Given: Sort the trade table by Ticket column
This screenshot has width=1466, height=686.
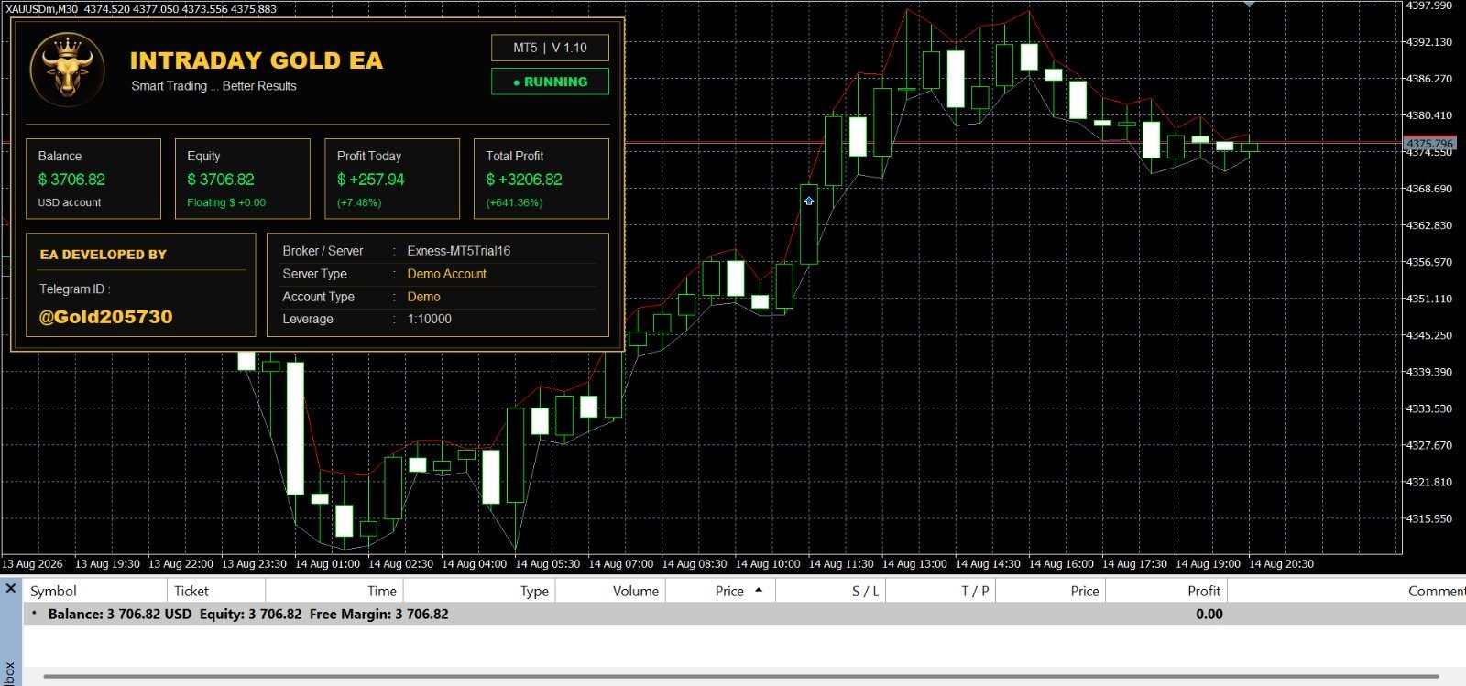Looking at the screenshot, I should coord(216,591).
